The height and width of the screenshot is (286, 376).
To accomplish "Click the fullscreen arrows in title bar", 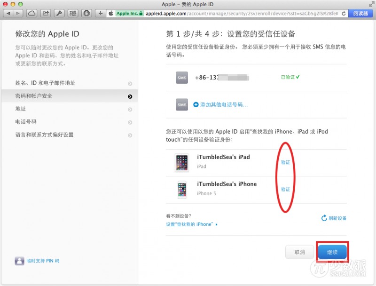I will point(371,4).
